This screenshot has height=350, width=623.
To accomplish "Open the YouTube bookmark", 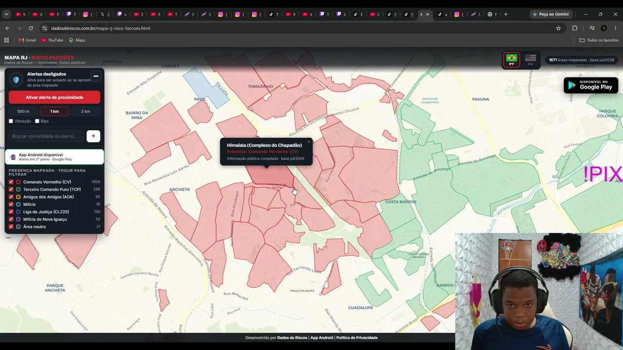I will [52, 40].
